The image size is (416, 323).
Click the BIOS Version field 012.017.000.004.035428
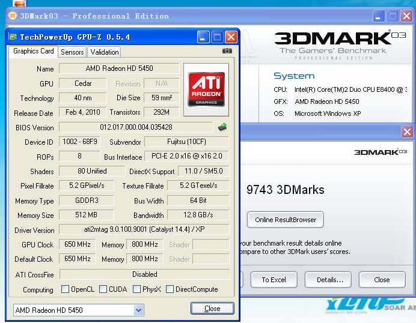136,127
